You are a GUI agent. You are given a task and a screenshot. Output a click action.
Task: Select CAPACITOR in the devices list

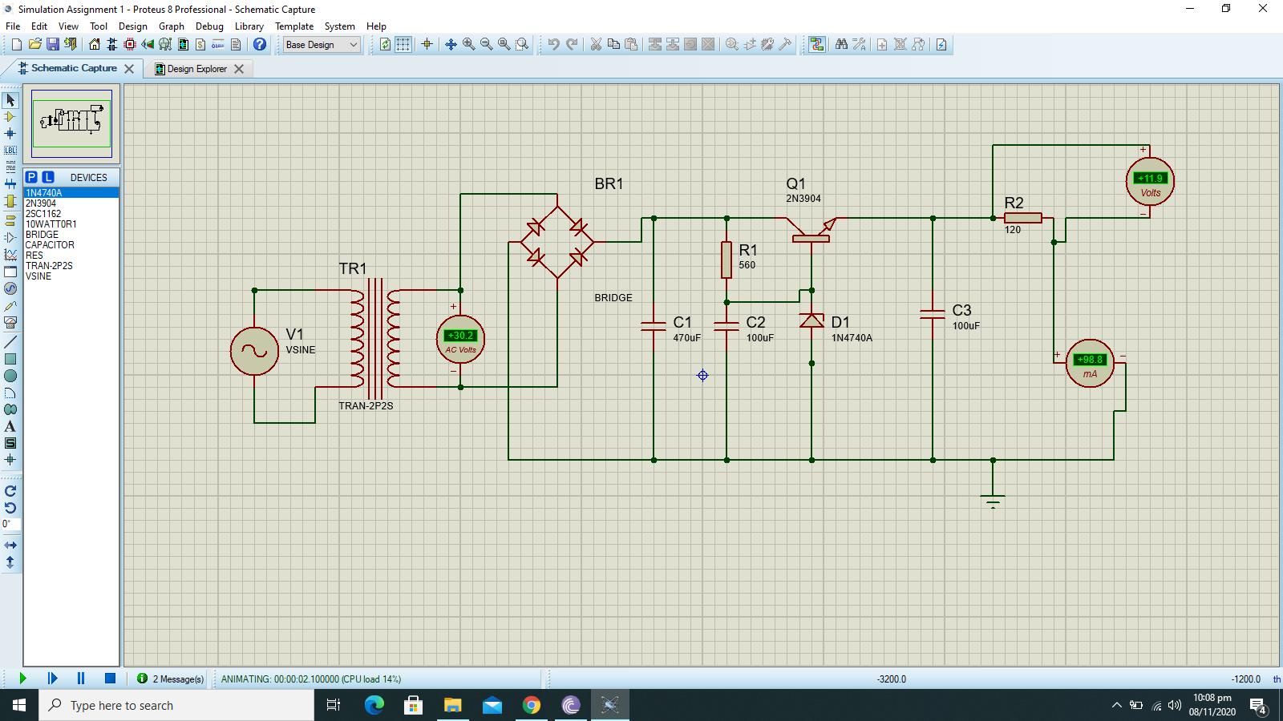coord(50,245)
